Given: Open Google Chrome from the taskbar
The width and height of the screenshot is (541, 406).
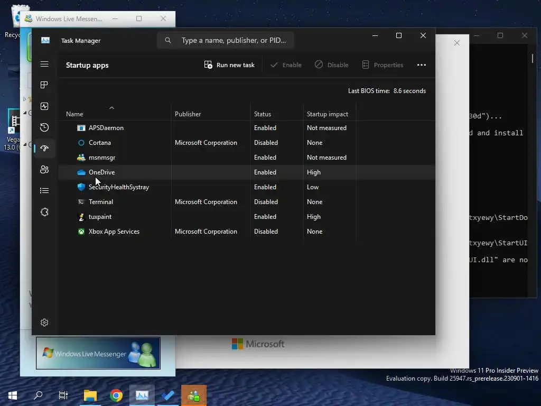Looking at the screenshot, I should (116, 395).
